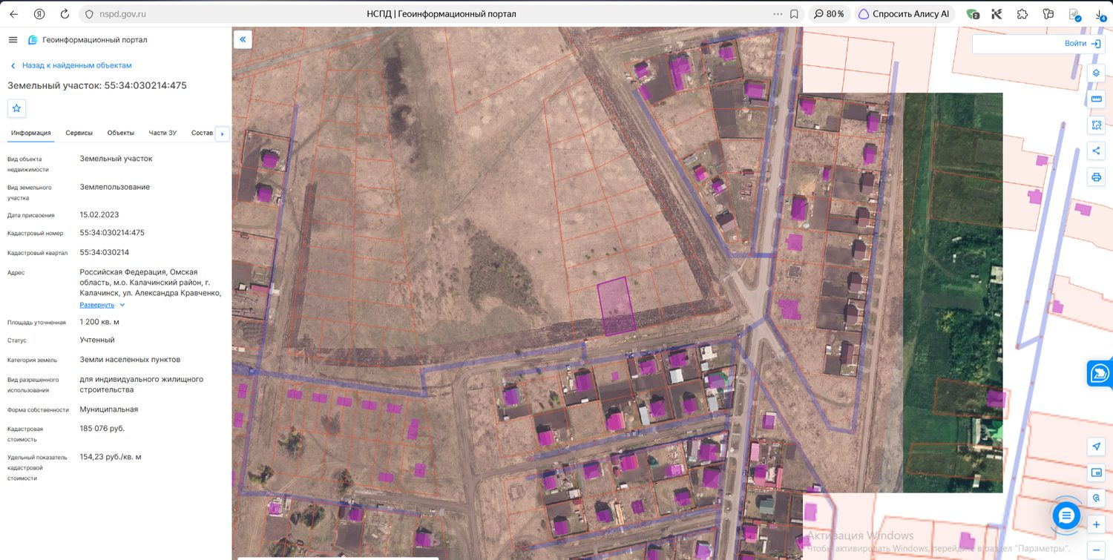The width and height of the screenshot is (1113, 560).
Task: Click the geoportal logo in the header
Action: click(x=33, y=40)
